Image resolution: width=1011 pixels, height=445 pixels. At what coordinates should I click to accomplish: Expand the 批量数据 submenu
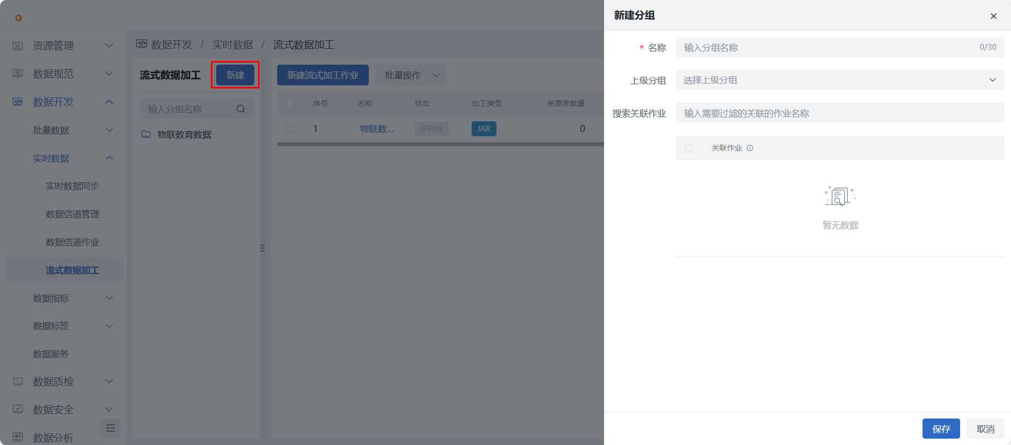point(64,130)
